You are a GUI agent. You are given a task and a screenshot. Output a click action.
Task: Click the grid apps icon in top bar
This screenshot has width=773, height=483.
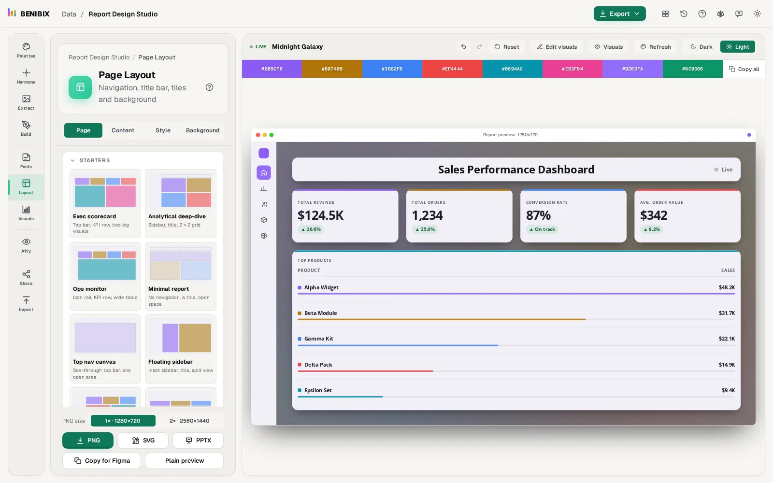point(665,14)
